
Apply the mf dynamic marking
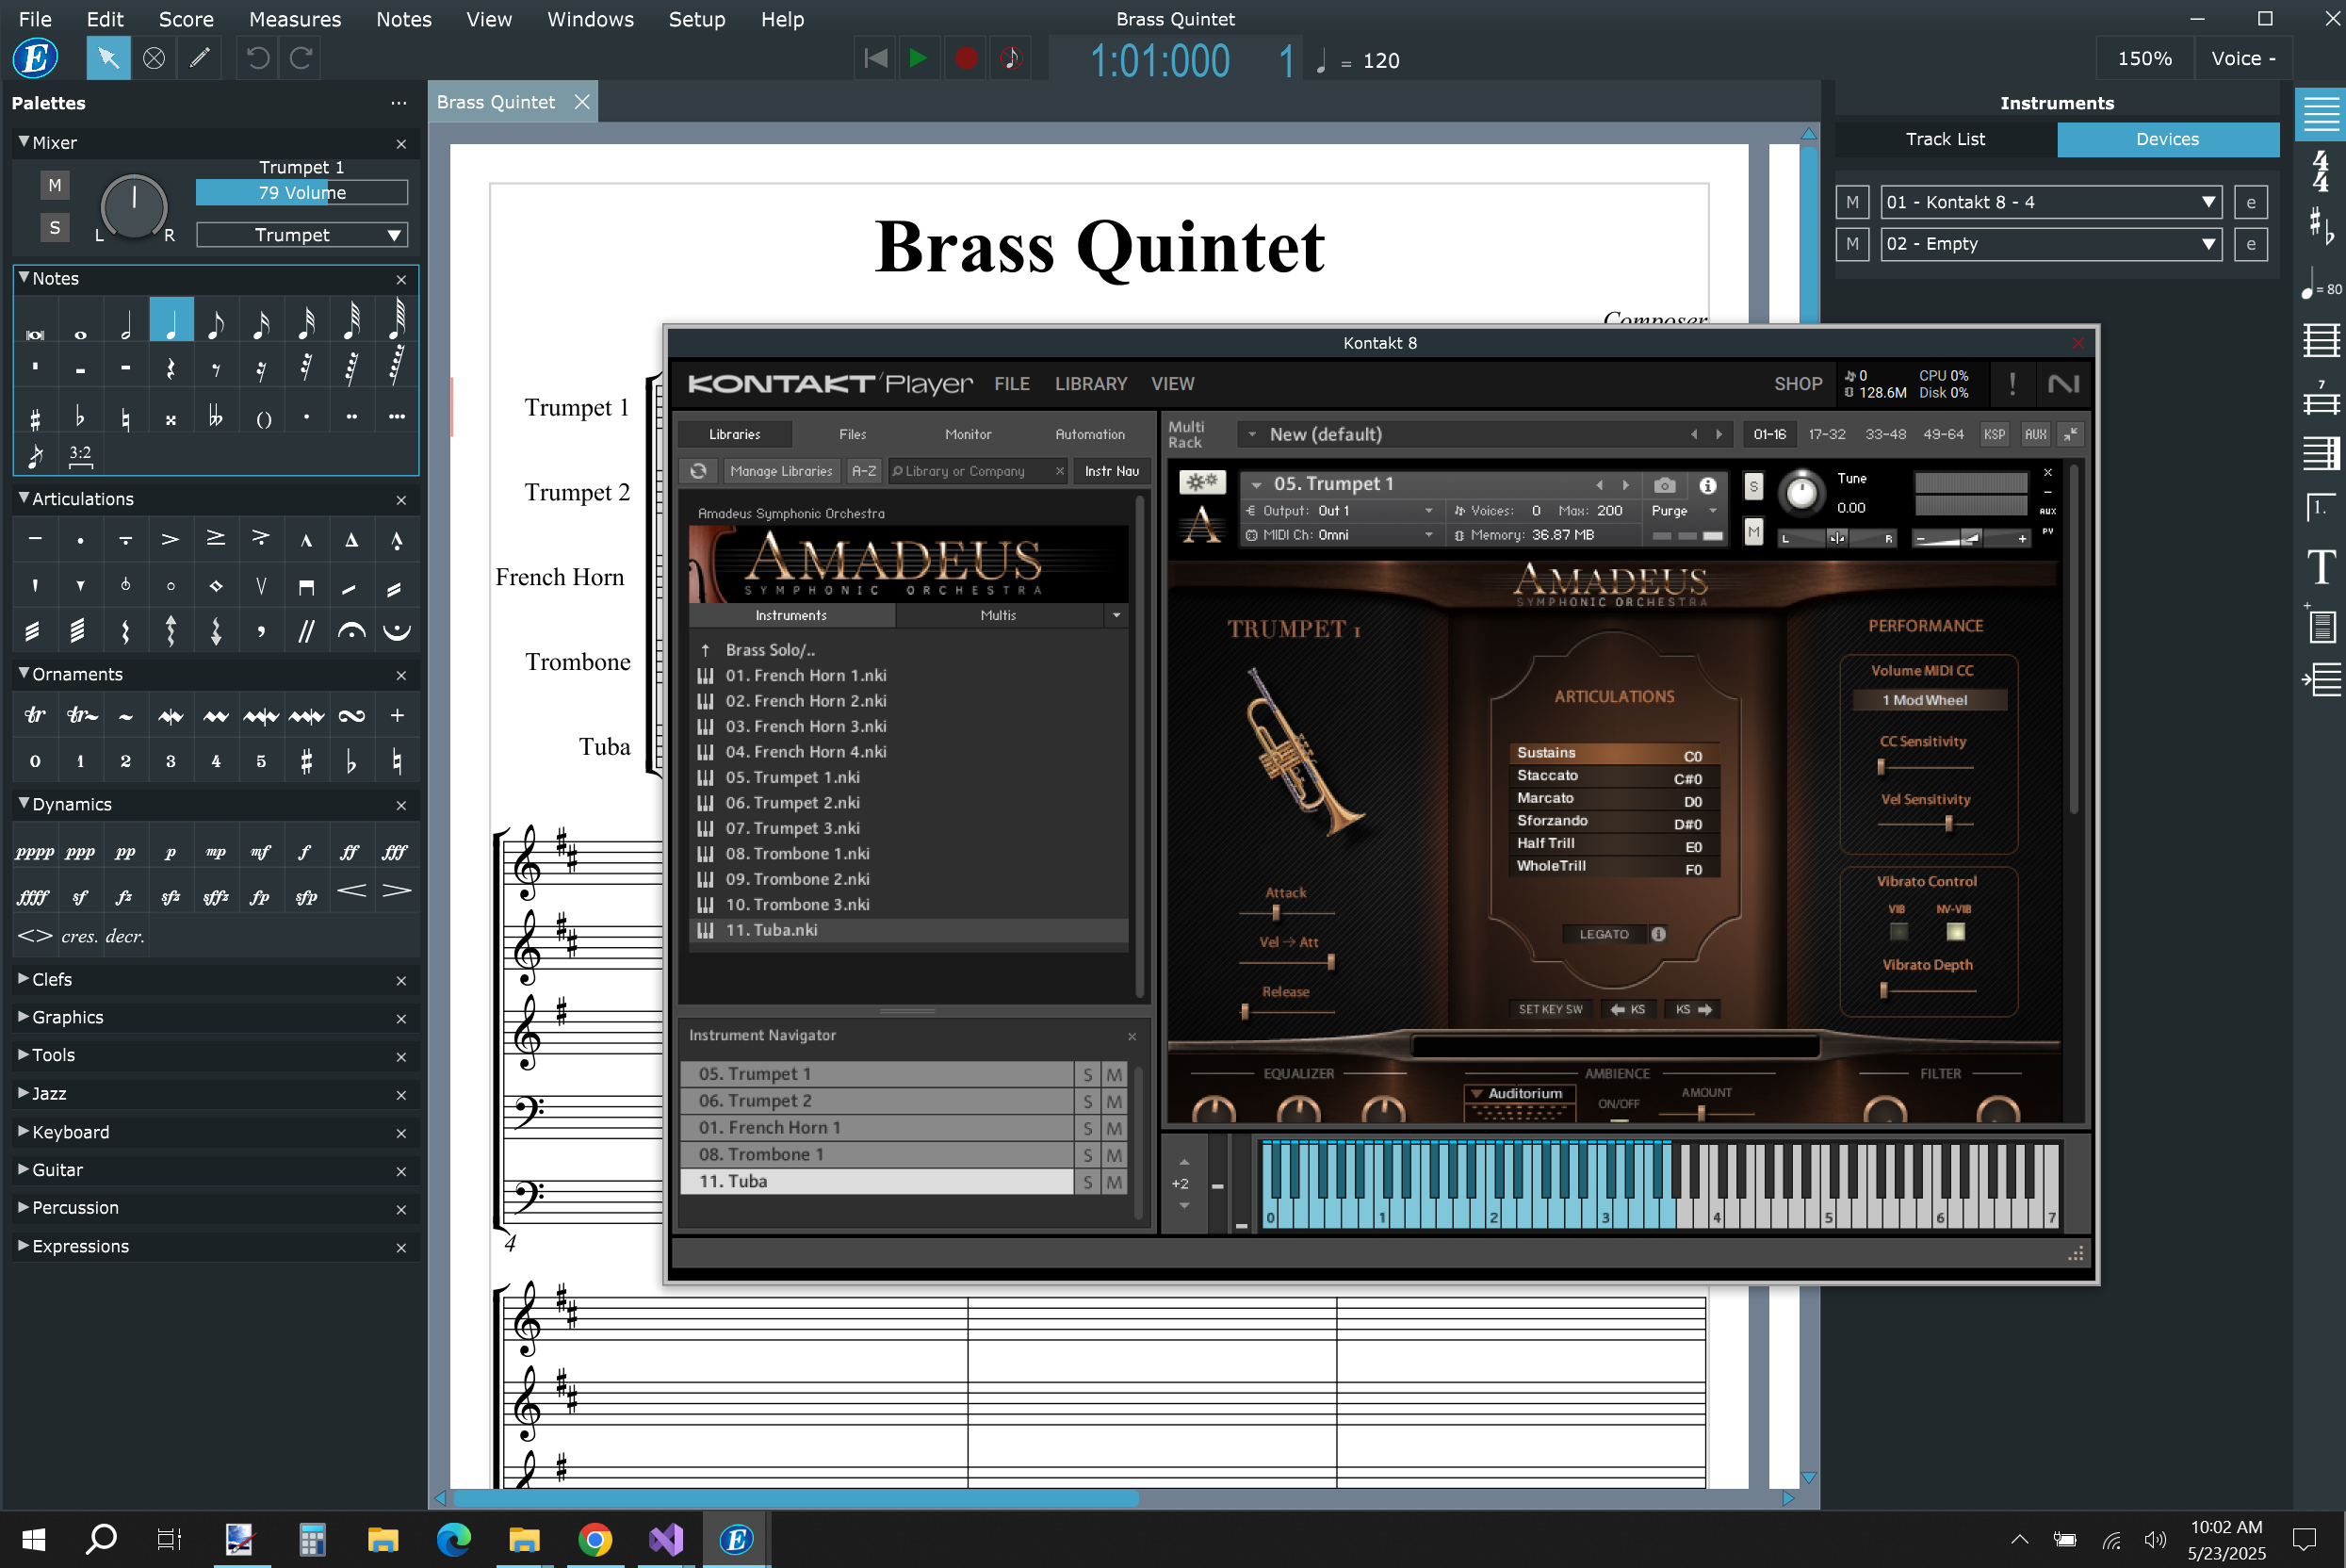[x=261, y=852]
